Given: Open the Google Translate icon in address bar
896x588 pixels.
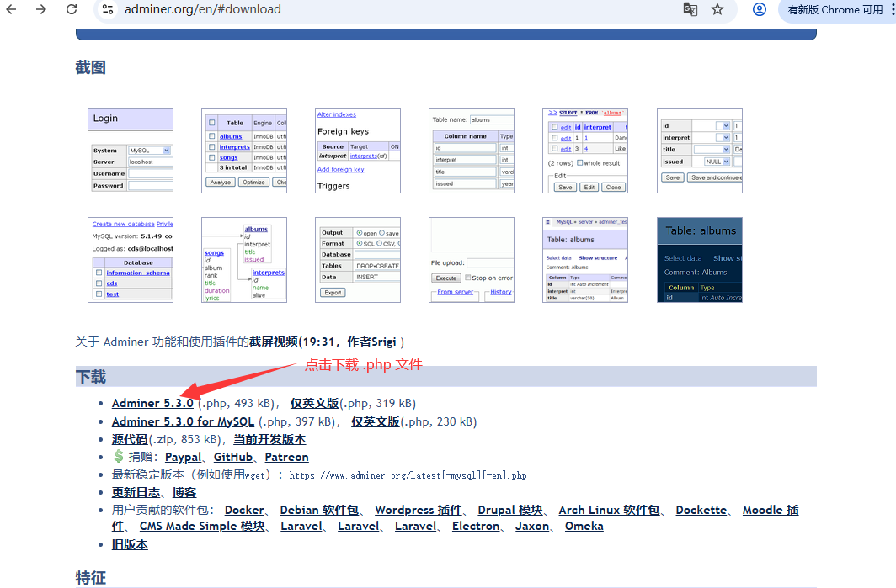Looking at the screenshot, I should (x=691, y=10).
